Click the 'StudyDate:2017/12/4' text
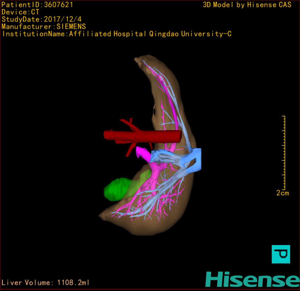Image resolution: width=300 pixels, height=291 pixels. click(x=42, y=19)
